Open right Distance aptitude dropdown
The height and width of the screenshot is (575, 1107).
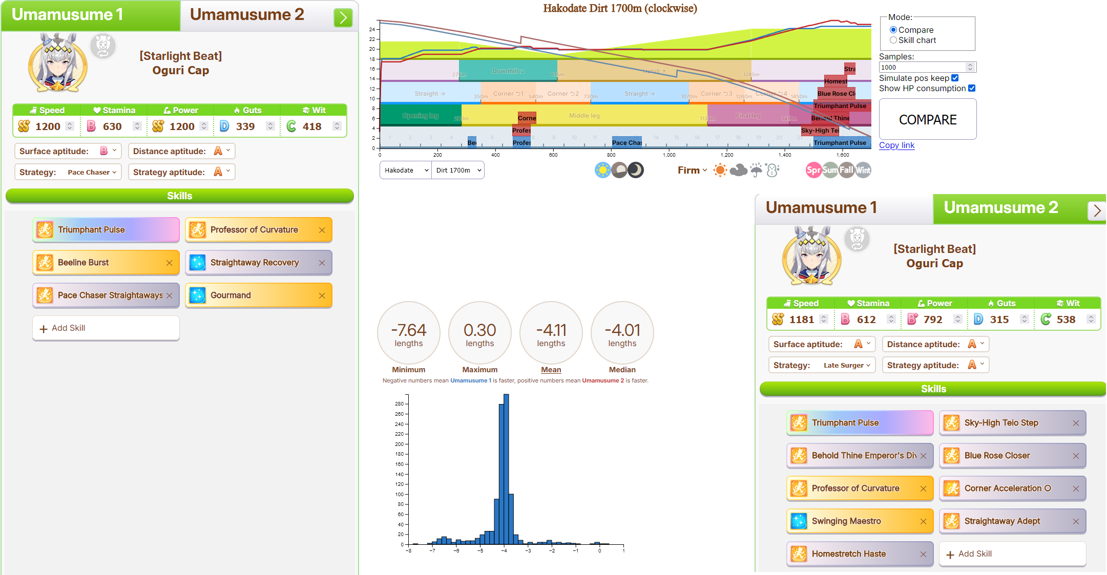point(935,344)
